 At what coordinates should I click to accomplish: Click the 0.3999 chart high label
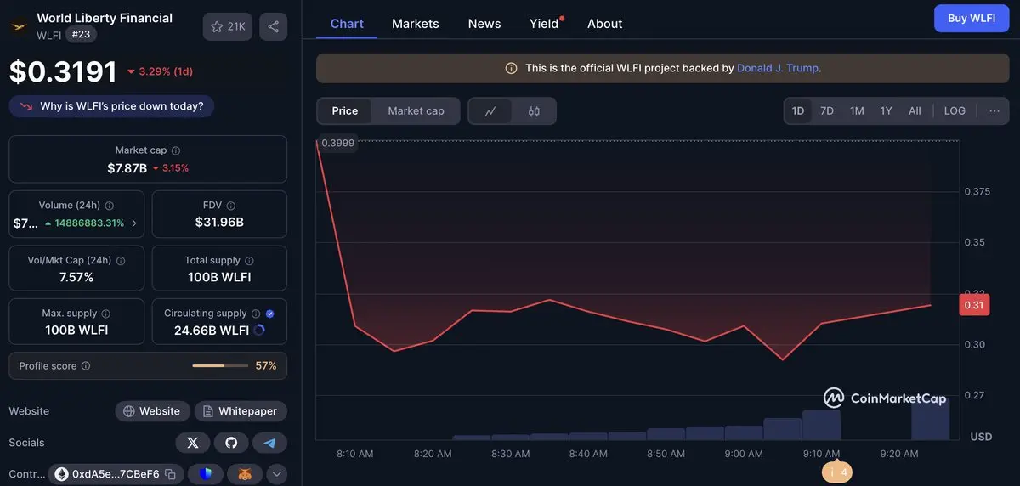(x=338, y=143)
